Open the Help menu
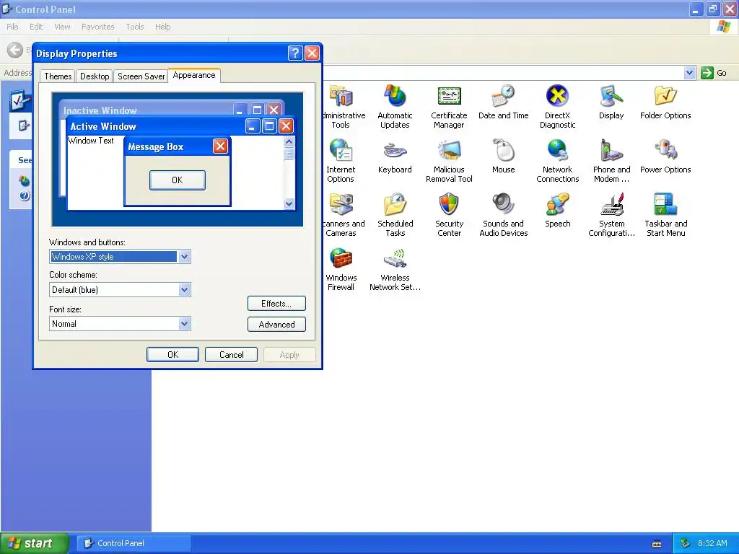Viewport: 739px width, 554px height. pyautogui.click(x=162, y=27)
